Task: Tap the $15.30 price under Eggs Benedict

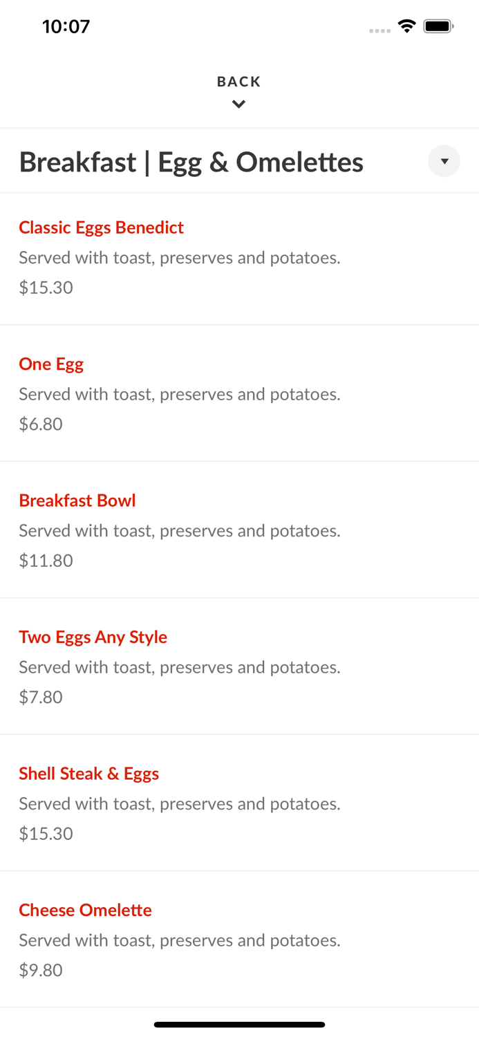Action: point(46,288)
